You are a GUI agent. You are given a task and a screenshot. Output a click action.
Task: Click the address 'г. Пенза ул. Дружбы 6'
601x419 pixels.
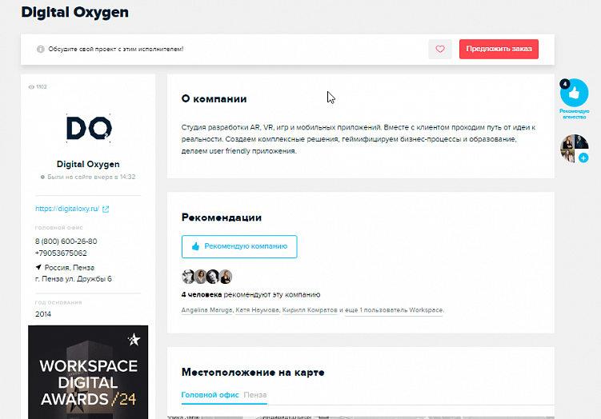[73, 279]
